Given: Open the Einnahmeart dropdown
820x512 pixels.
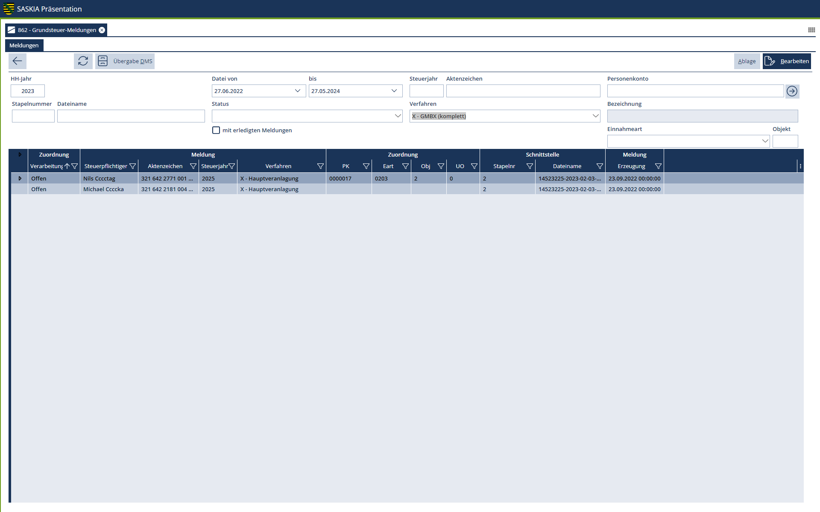Looking at the screenshot, I should point(765,141).
